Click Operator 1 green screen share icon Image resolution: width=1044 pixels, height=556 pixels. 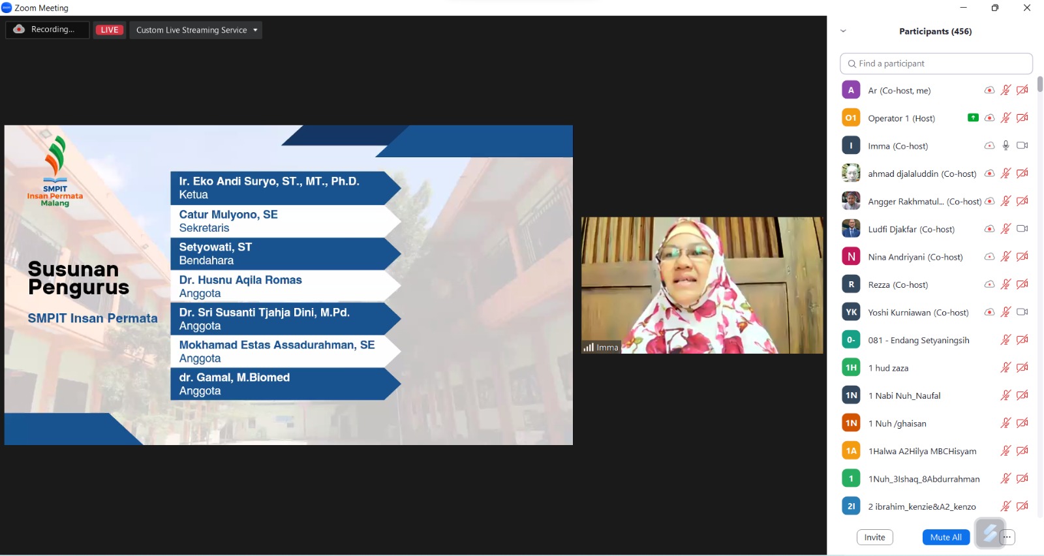click(973, 117)
